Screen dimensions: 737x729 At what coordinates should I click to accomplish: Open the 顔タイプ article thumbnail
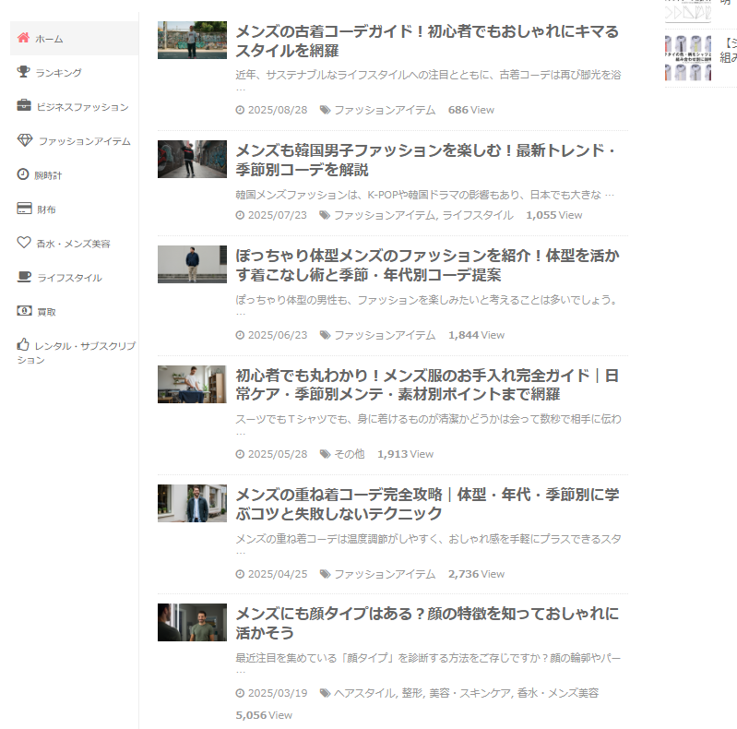pyautogui.click(x=192, y=623)
